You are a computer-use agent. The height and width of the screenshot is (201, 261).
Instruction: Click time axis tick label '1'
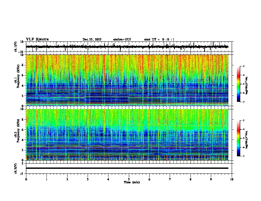(46, 179)
